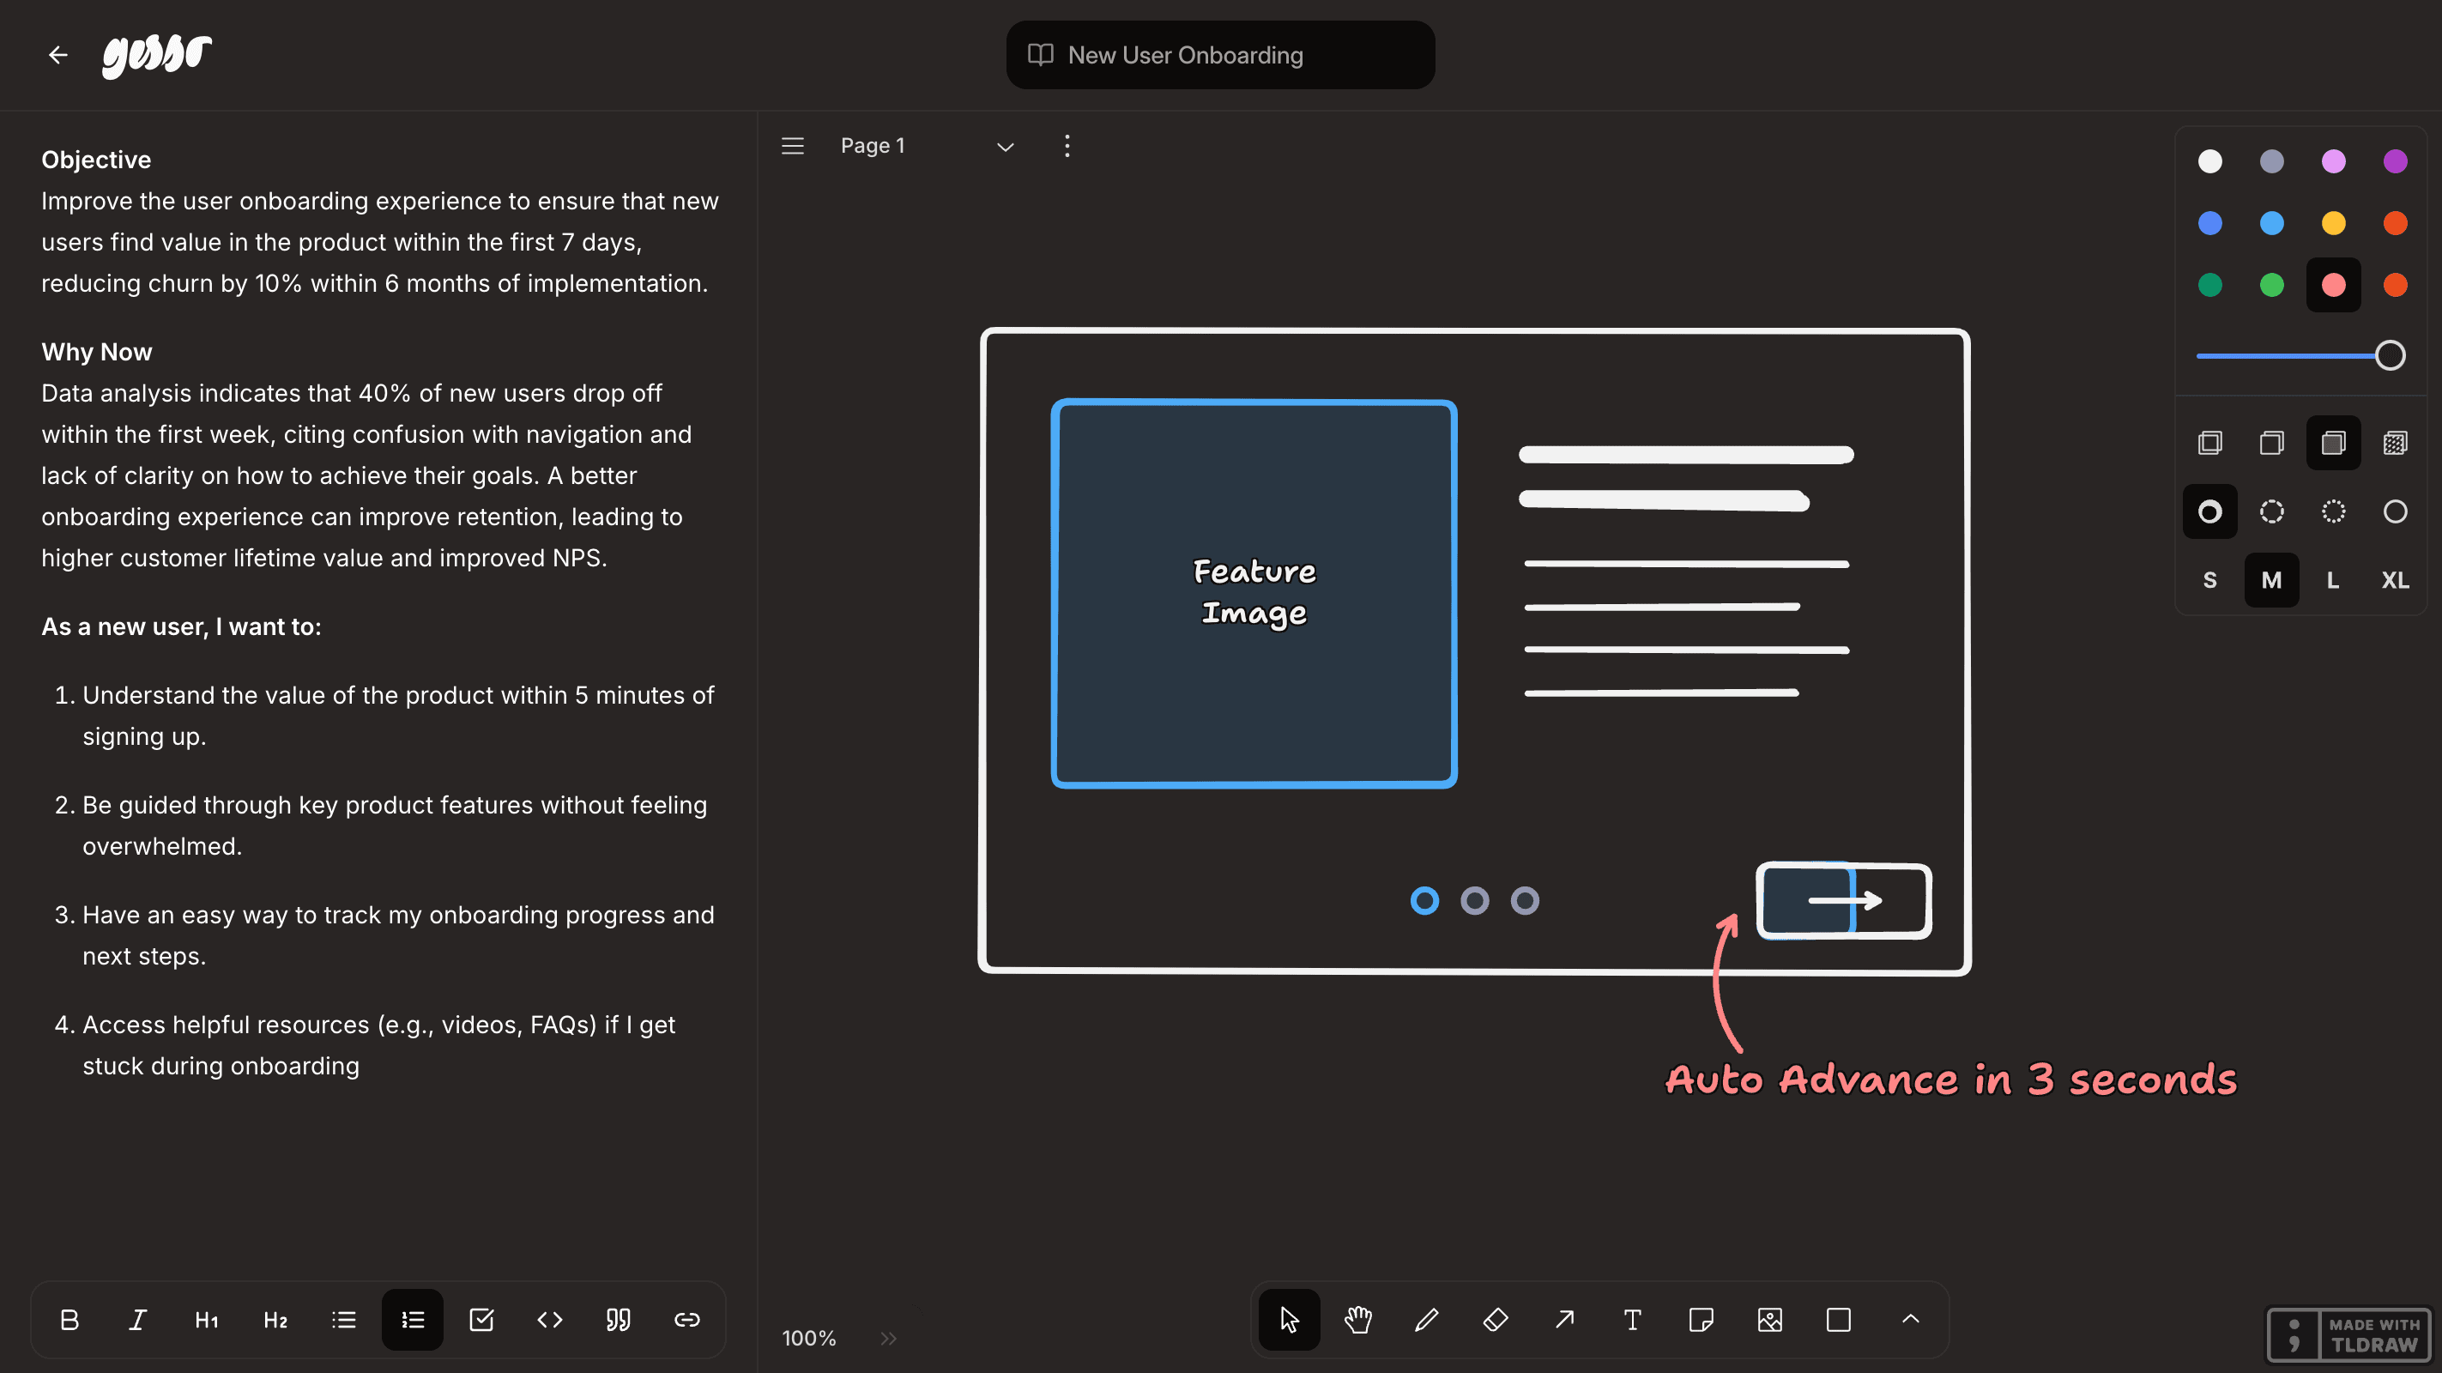Insert a code block
Screen dimensions: 2442x1373
click(x=550, y=1320)
